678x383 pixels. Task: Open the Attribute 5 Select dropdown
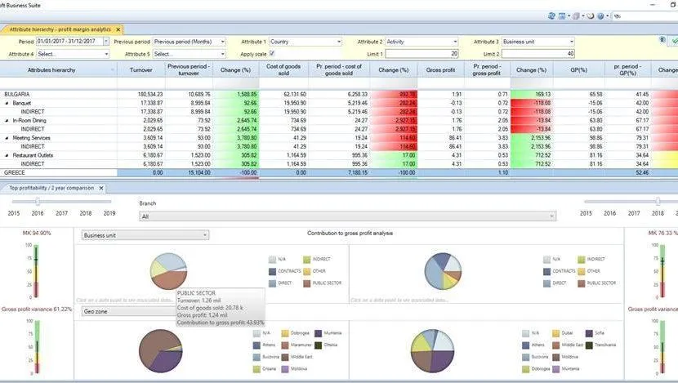pos(223,54)
